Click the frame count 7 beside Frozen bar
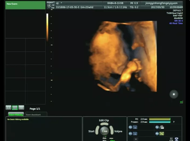Viewport: 190px width, 141px height. coord(174,122)
